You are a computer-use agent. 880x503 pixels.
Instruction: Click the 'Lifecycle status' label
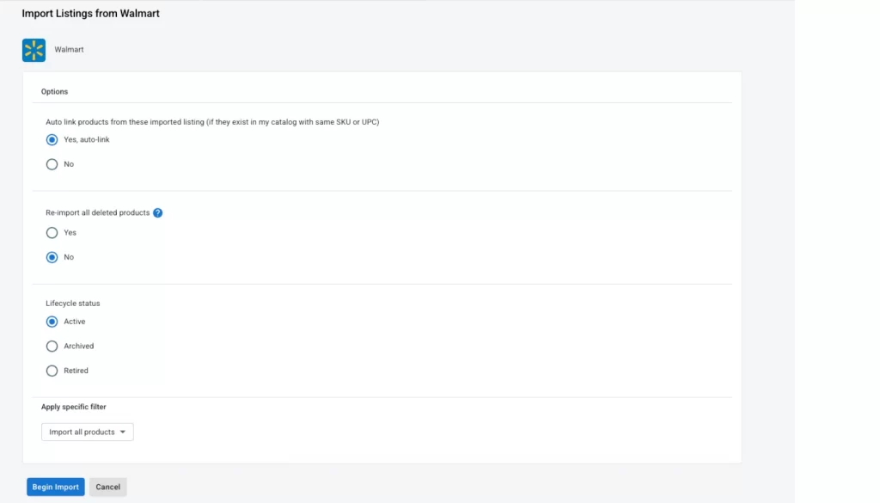pos(73,304)
